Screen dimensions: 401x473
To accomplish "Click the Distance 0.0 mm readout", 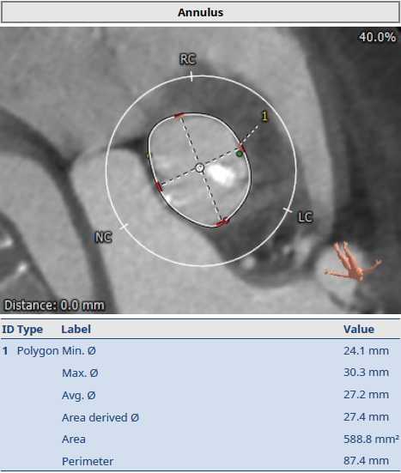I will click(x=54, y=305).
